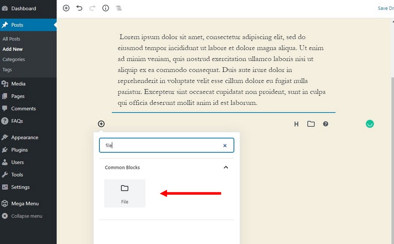Viewport: 394px width, 244px height.
Task: Select the File block from Common Blocks
Action: [125, 193]
